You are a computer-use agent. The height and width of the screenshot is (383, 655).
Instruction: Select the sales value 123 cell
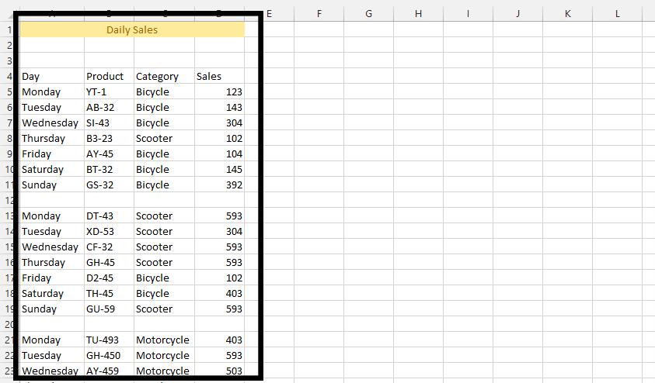(219, 91)
